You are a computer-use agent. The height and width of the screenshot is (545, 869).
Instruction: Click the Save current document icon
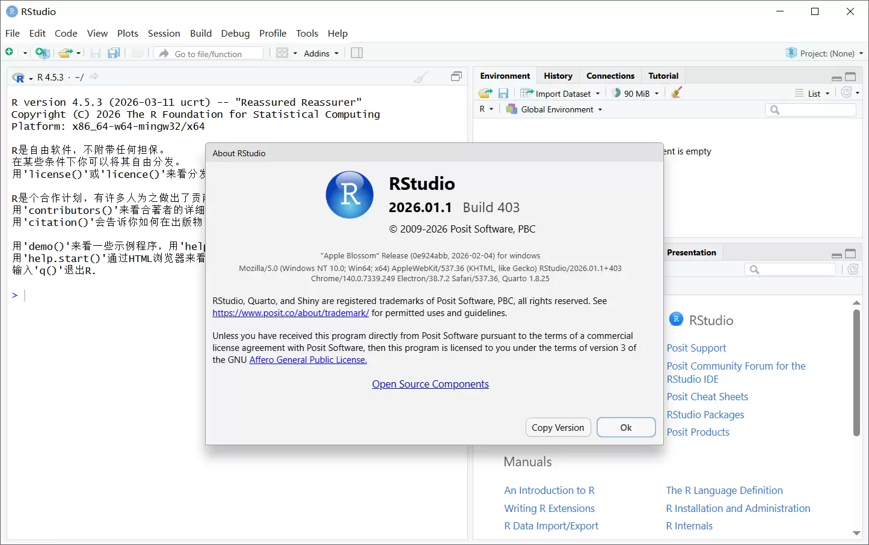(x=96, y=53)
